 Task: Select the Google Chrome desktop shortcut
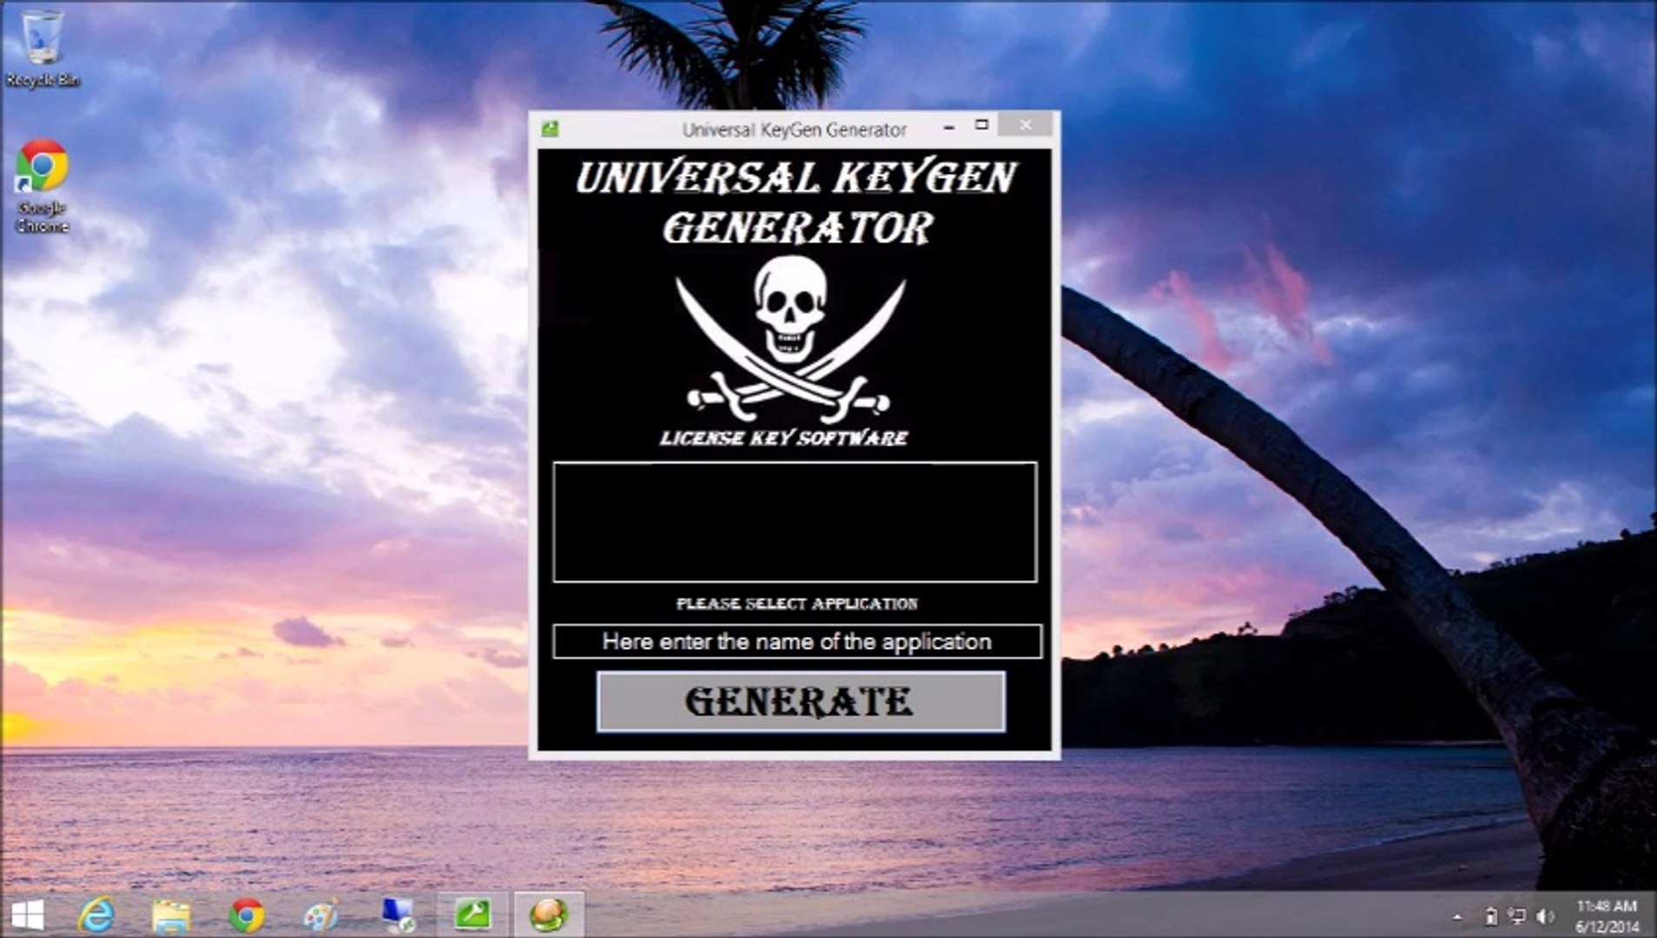point(42,187)
